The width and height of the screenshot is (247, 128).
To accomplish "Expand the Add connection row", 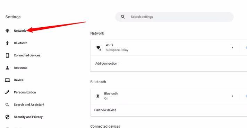I will click(169, 64).
